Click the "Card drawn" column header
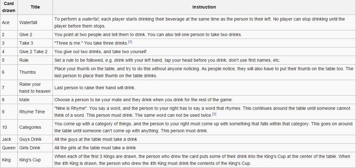The width and height of the screenshot is (356, 168). pos(9,7)
